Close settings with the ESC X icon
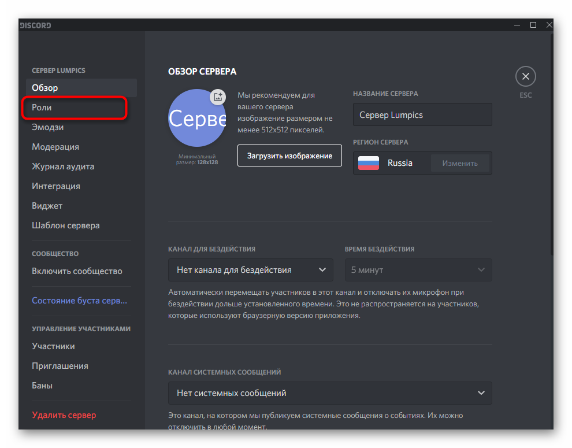Screen dimensions: 572x448 coord(525,76)
